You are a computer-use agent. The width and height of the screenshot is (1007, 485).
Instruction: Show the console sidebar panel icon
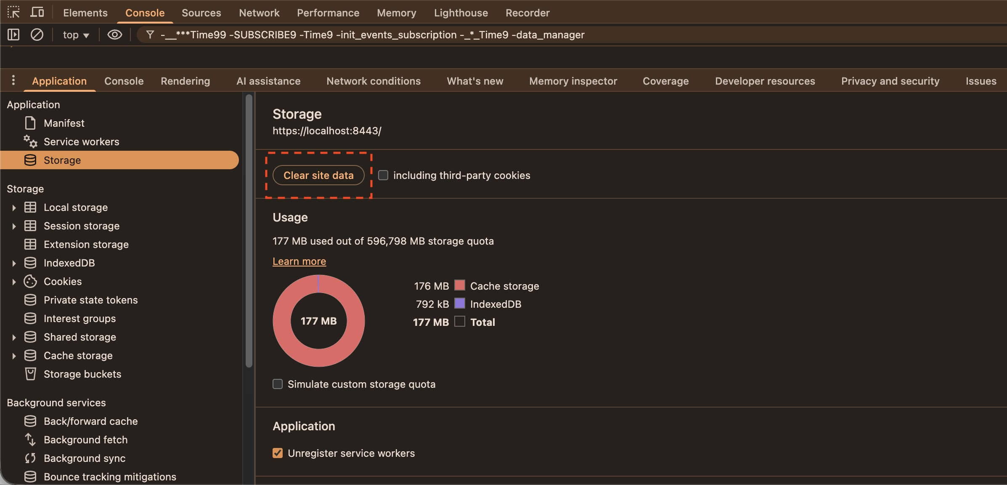(13, 35)
